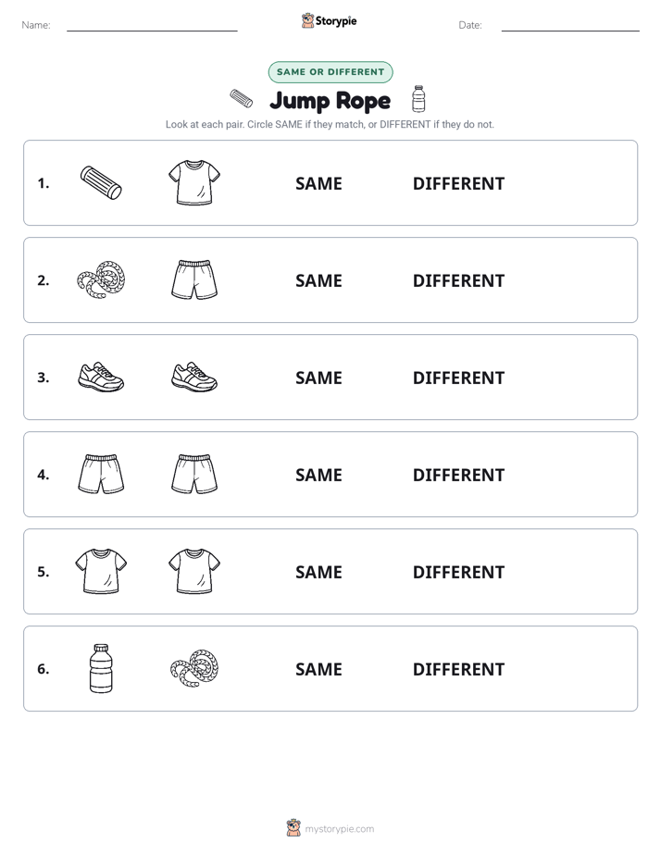The height and width of the screenshot is (855, 661).
Task: Click the Storypie bear logo at top
Action: (307, 20)
